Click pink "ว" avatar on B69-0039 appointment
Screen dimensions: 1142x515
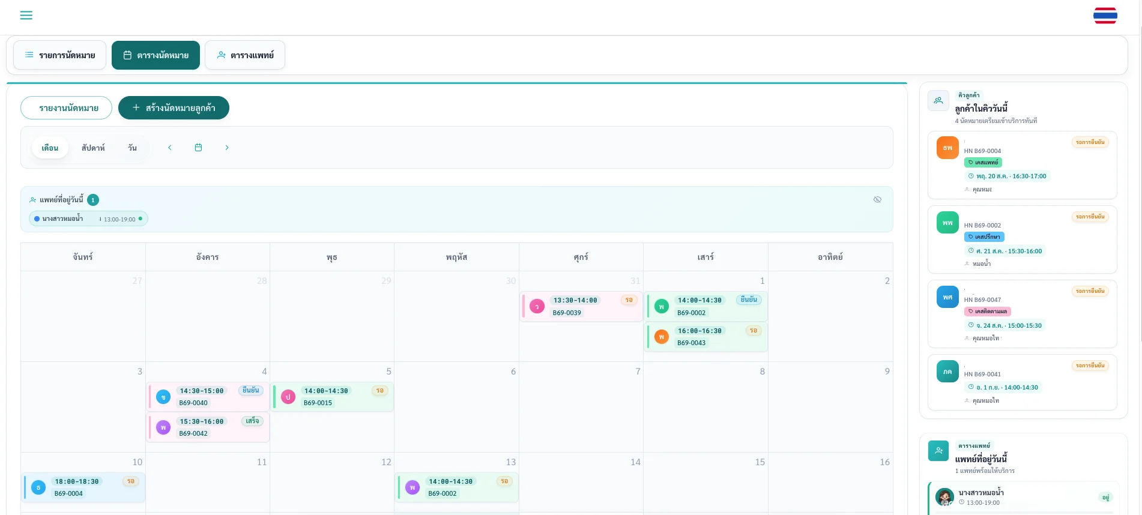tap(537, 307)
